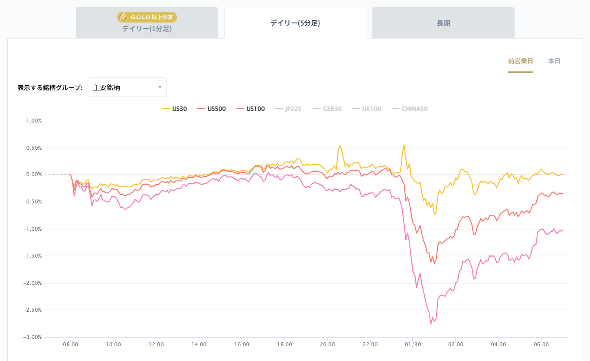Viewport: 590px width, 361px height.
Task: Switch to the デイリー(1分足) tab
Action: [147, 29]
